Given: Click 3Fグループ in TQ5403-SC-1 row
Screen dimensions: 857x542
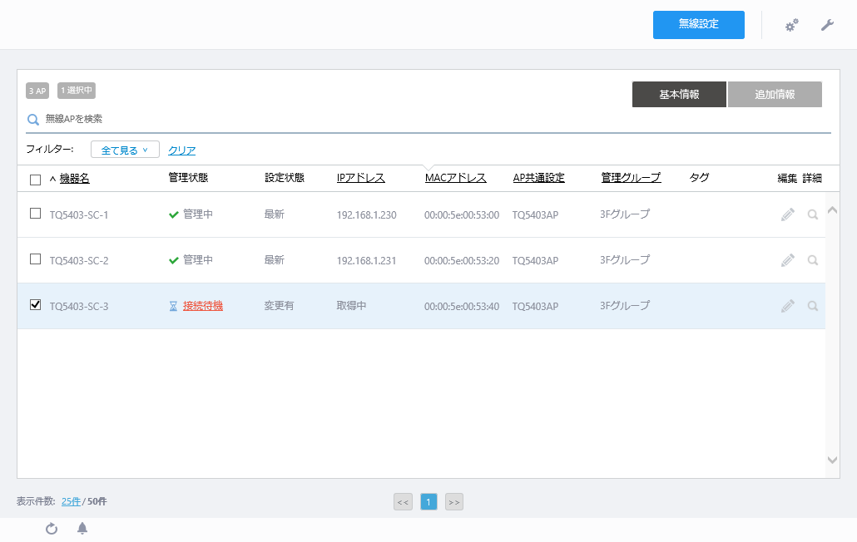Looking at the screenshot, I should tap(625, 214).
